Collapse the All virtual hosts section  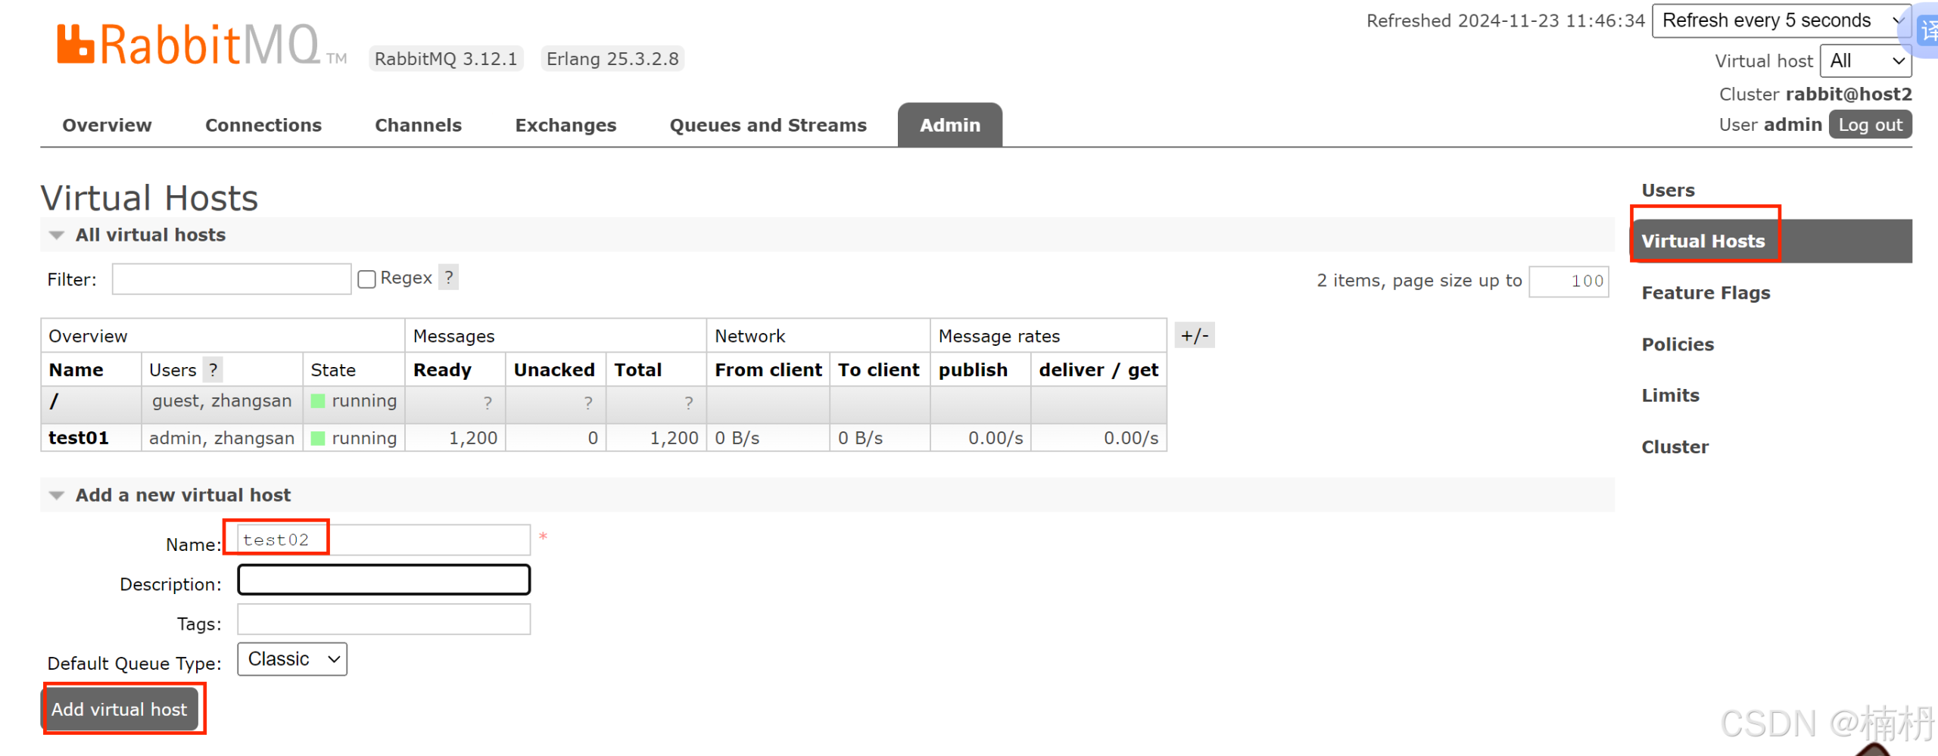56,235
